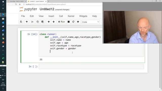Open Windows search from the taskbar
This screenshot has width=162, height=91.
(x=3, y=5)
